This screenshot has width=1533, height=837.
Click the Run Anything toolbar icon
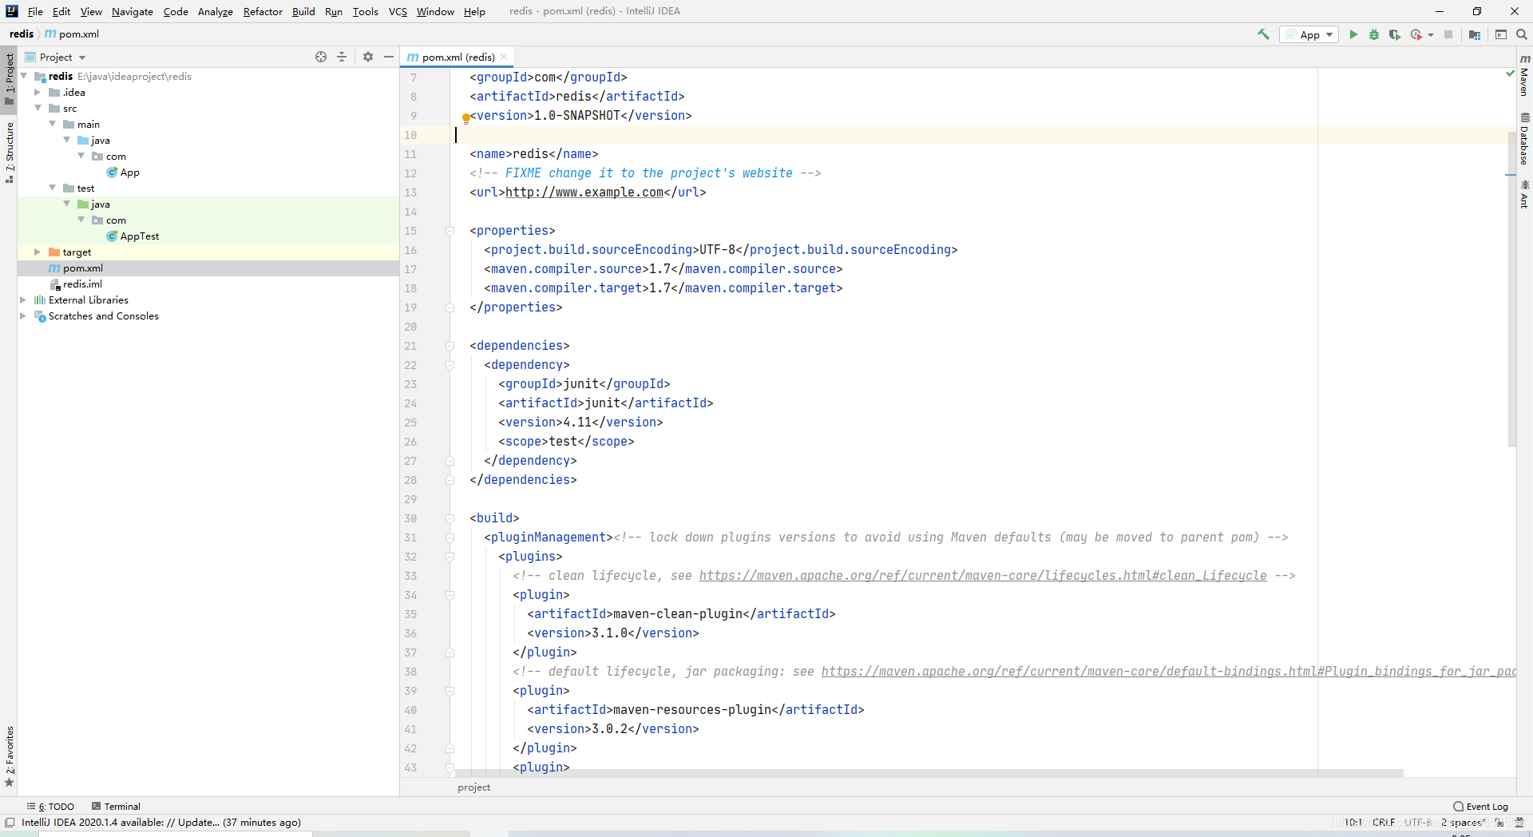coord(1501,34)
